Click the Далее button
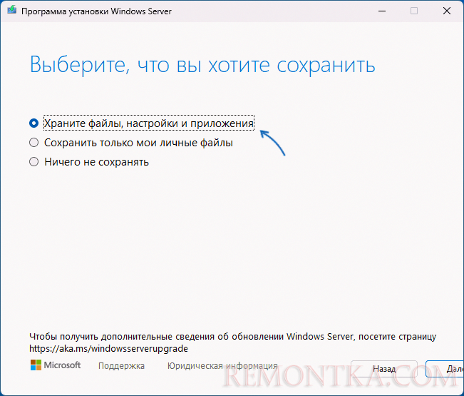Image resolution: width=464 pixels, height=396 pixels. (445, 369)
